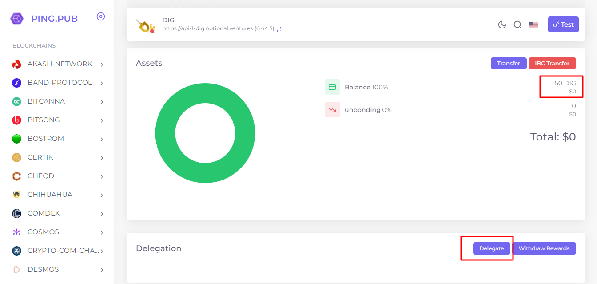
Task: Click the green Balance card icon
Action: [332, 87]
